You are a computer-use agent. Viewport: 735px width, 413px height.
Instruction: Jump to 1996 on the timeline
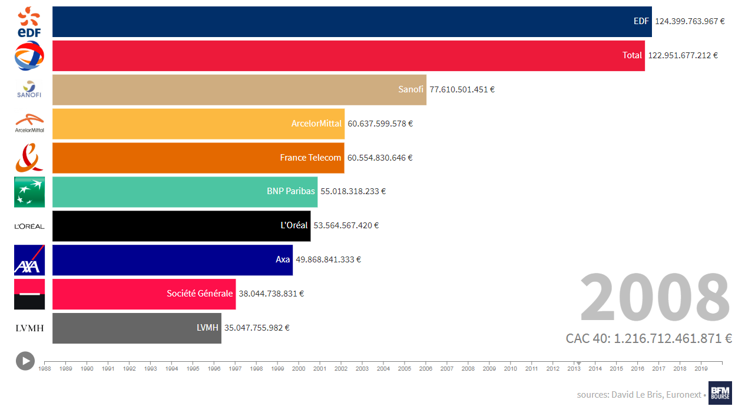pos(214,368)
